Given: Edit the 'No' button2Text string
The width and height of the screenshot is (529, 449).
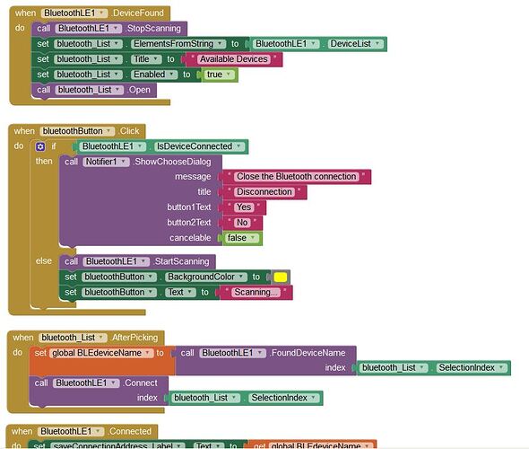Looking at the screenshot, I should tap(242, 223).
